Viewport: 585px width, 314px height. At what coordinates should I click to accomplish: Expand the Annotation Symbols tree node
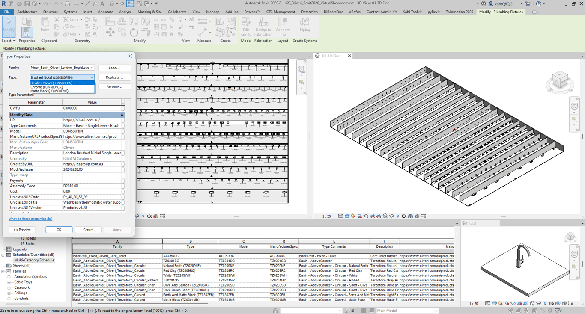point(9,277)
